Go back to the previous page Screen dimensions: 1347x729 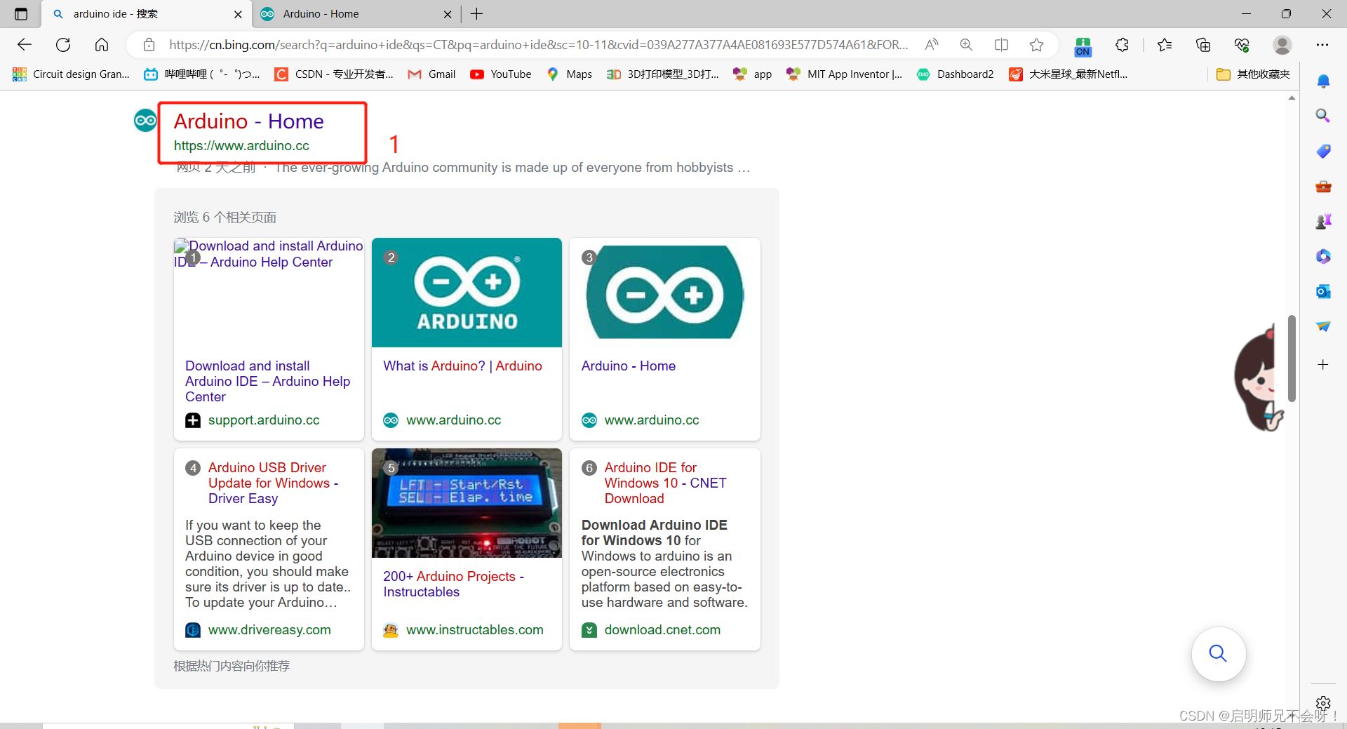[25, 45]
